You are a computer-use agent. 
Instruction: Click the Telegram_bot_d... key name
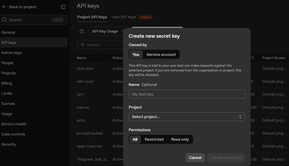(93, 159)
